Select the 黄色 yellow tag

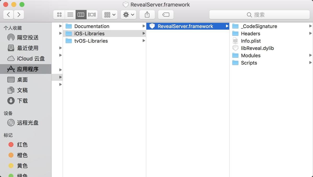click(26, 166)
